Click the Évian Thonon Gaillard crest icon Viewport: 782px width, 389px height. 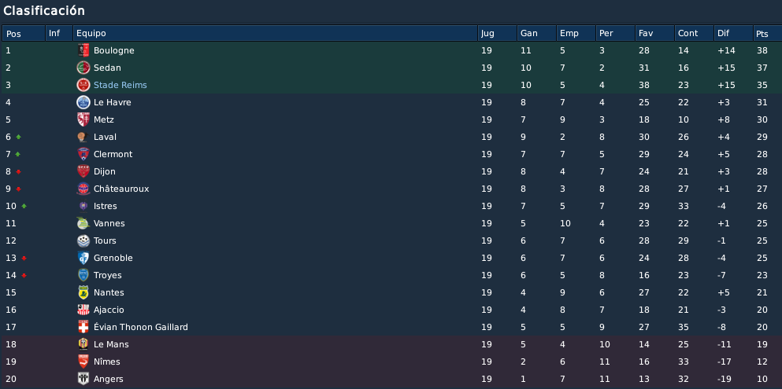tap(83, 327)
